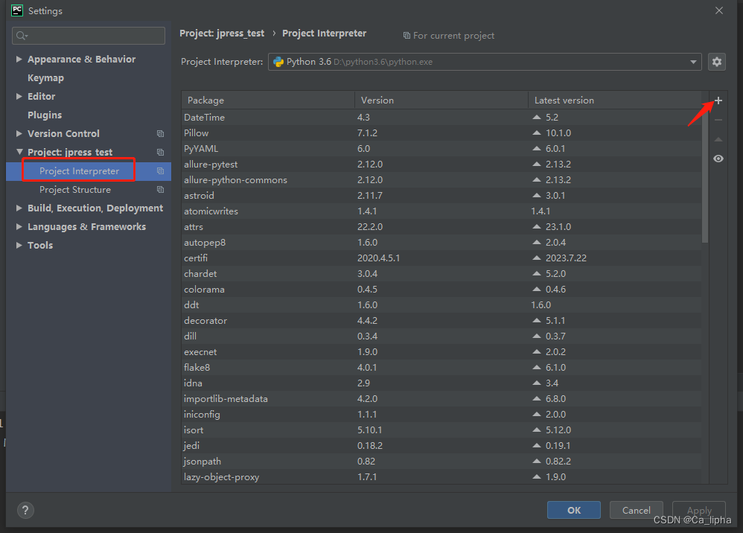Toggle show early releases eye icon

tap(718, 159)
